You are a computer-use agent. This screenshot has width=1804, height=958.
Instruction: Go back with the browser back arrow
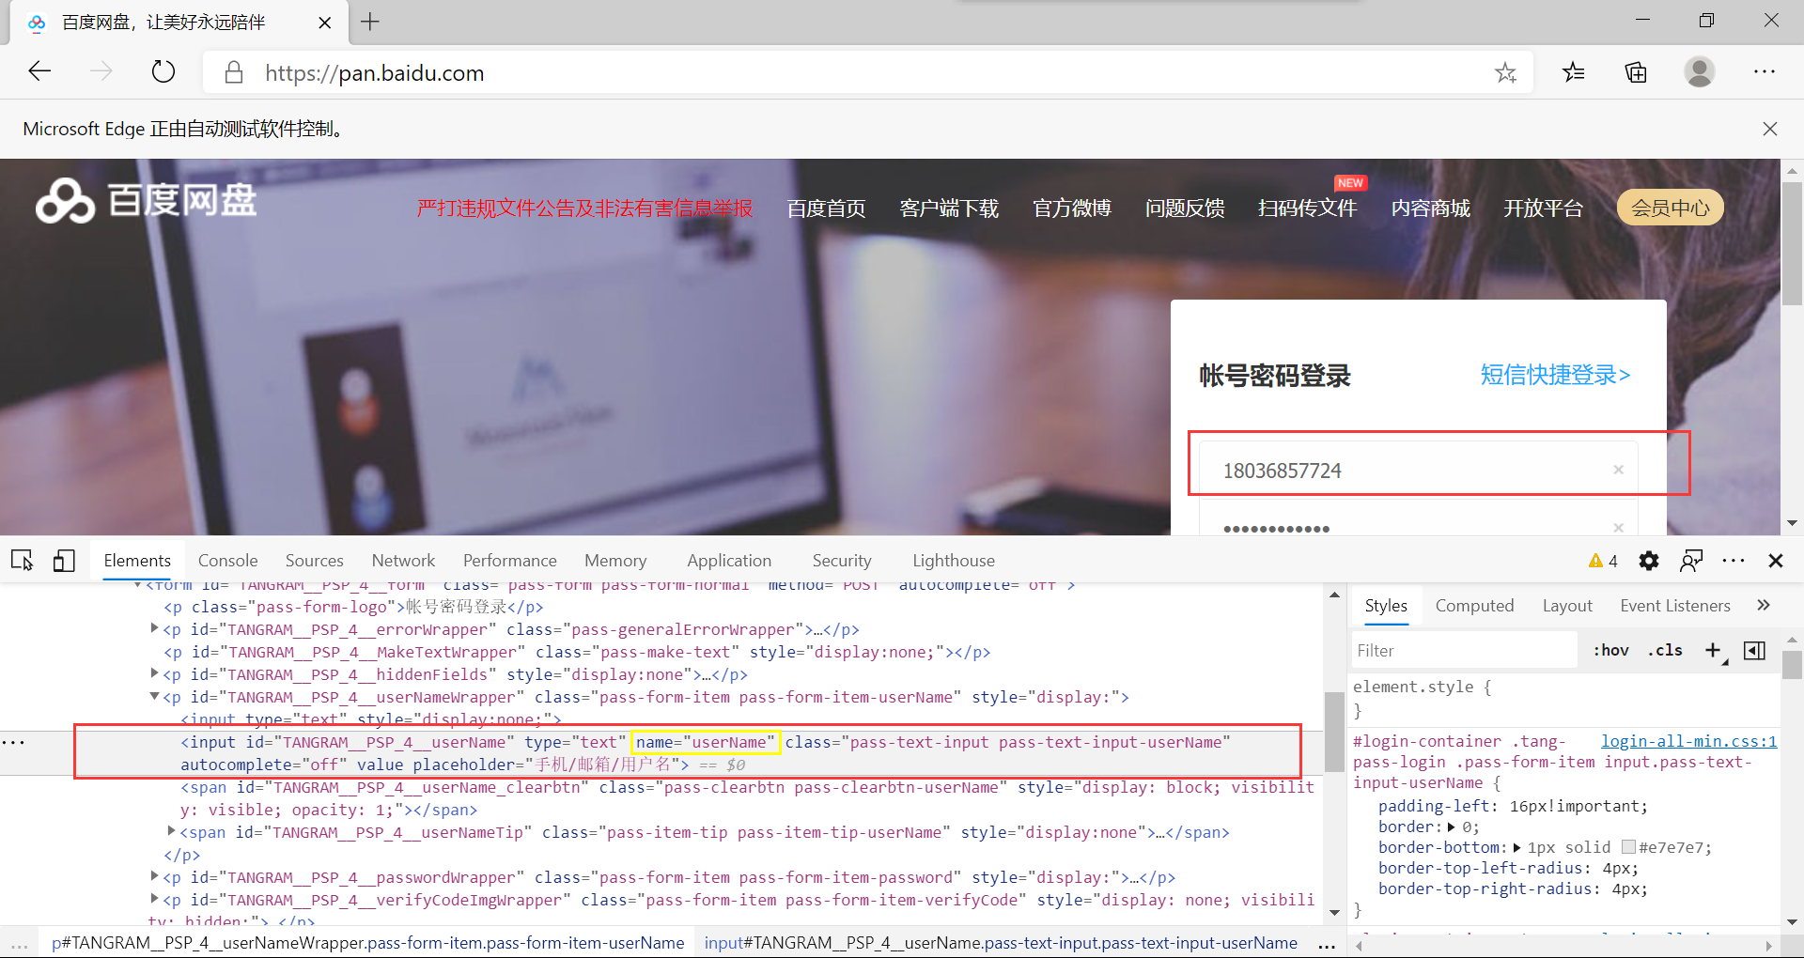(39, 71)
